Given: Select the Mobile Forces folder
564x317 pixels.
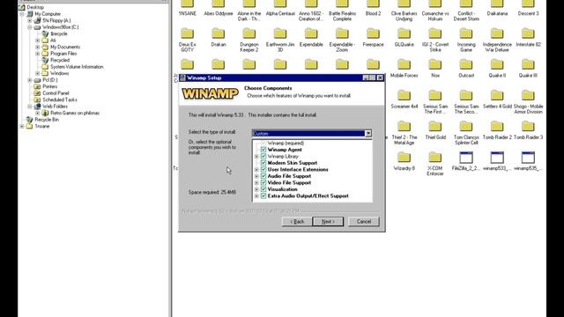Looking at the screenshot, I should coord(404,69).
